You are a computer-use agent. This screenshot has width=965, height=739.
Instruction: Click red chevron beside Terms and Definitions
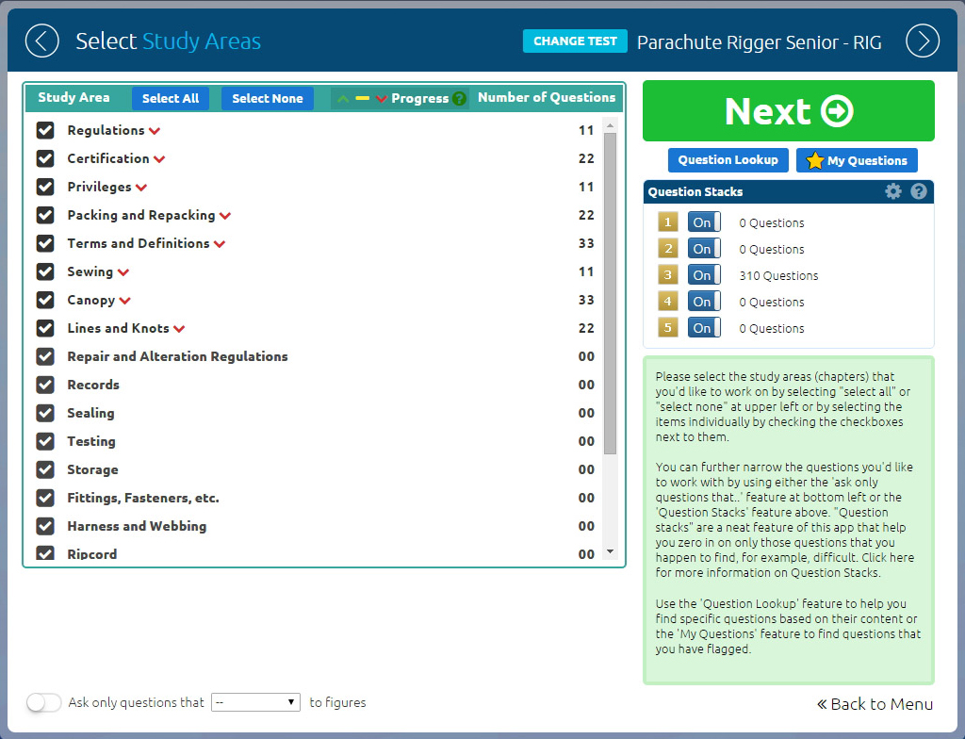pos(220,244)
